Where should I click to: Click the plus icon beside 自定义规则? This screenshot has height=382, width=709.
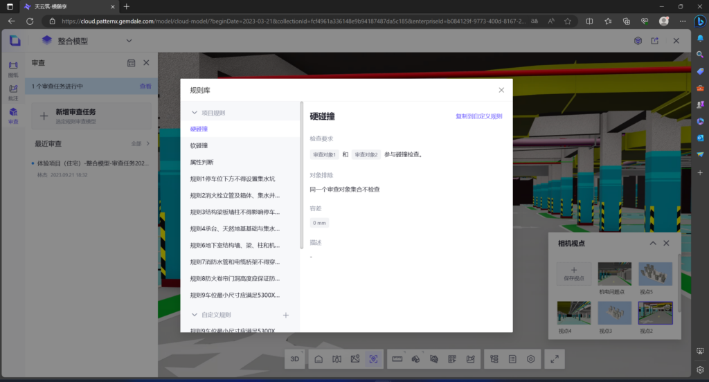(x=286, y=316)
